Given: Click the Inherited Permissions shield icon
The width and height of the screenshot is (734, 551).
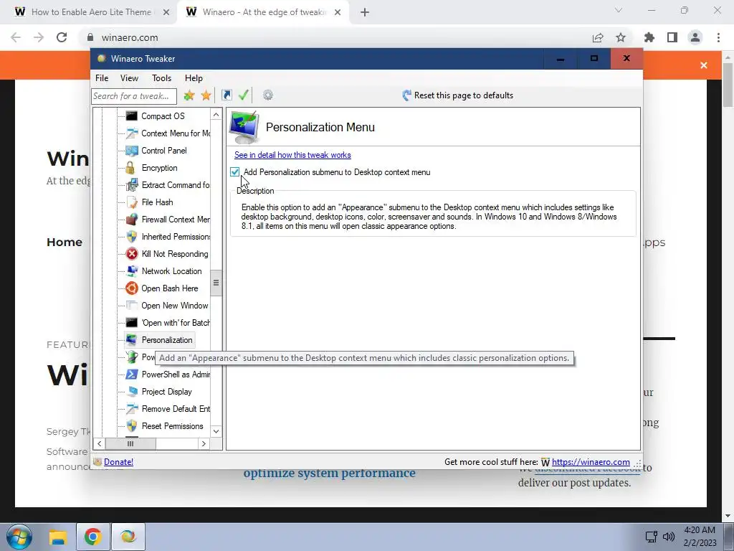Looking at the screenshot, I should click(x=132, y=237).
